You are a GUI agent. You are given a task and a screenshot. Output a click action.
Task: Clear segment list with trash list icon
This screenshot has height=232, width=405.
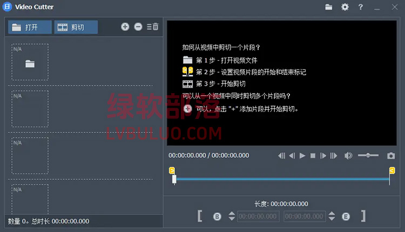pos(153,26)
